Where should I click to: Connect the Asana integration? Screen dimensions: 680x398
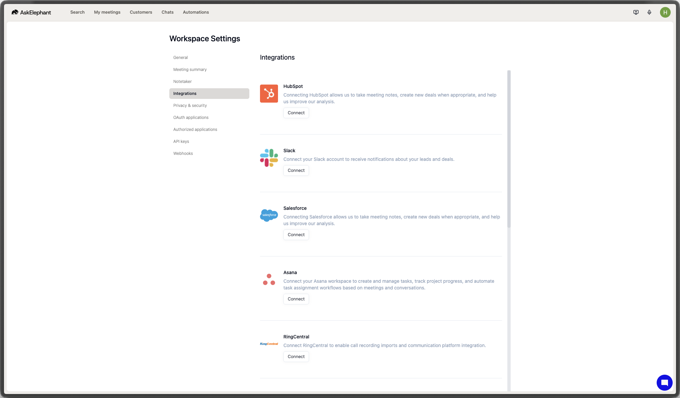pos(296,299)
